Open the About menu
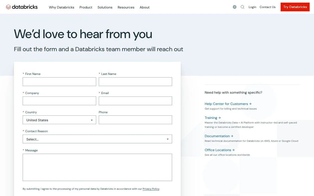 pos(144,7)
